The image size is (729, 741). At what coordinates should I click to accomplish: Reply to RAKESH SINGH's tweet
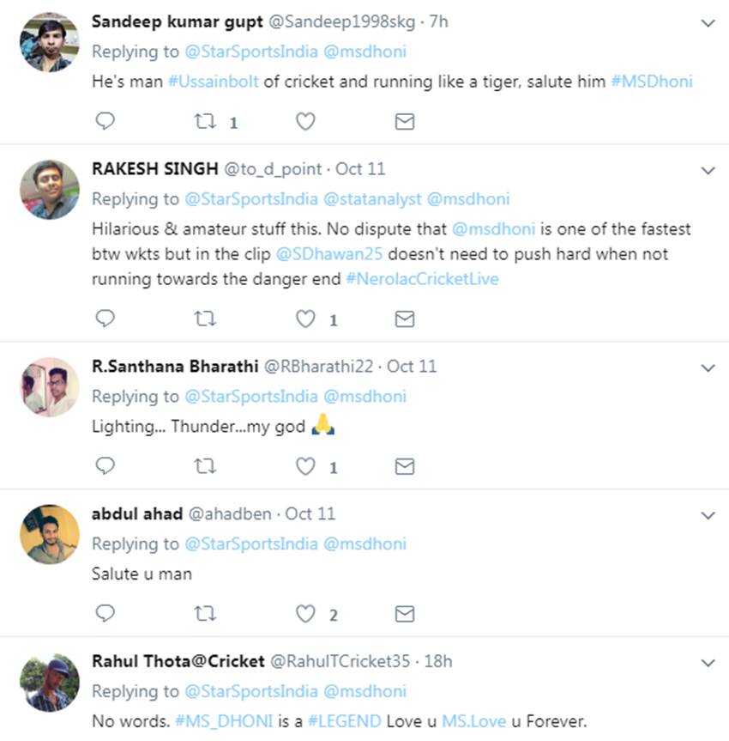pyautogui.click(x=105, y=319)
